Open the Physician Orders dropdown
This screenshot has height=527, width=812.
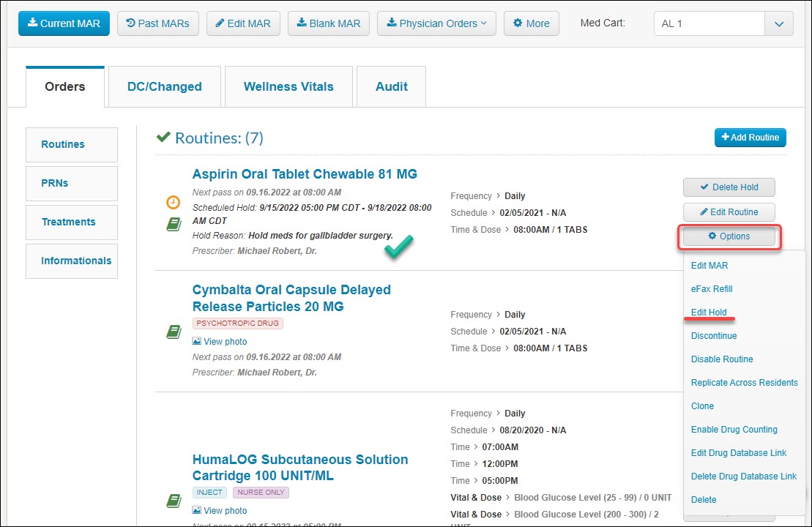(436, 23)
